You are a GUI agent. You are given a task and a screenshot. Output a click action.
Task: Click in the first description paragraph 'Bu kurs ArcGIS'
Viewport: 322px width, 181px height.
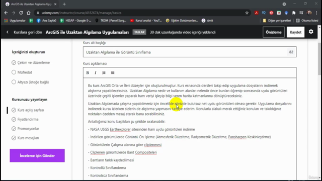pyautogui.click(x=188, y=90)
